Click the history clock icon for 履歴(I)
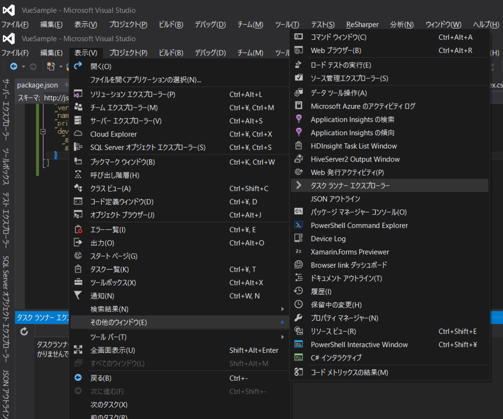This screenshot has height=419, width=503. pyautogui.click(x=298, y=291)
